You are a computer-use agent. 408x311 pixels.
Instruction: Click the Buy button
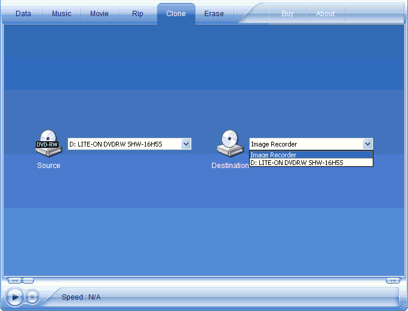click(x=287, y=14)
